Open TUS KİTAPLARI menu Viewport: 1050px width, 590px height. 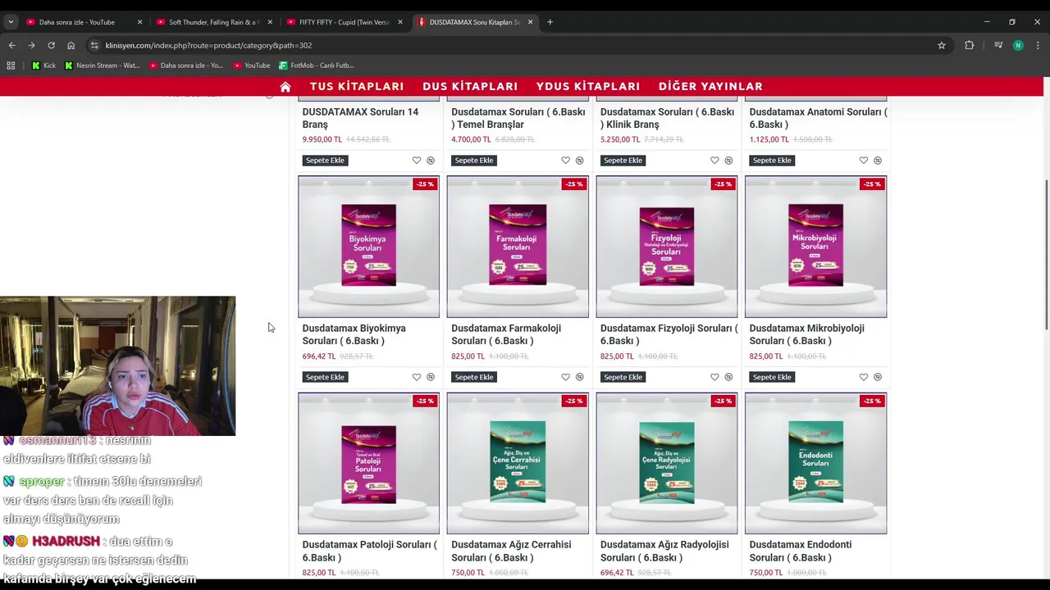[357, 86]
